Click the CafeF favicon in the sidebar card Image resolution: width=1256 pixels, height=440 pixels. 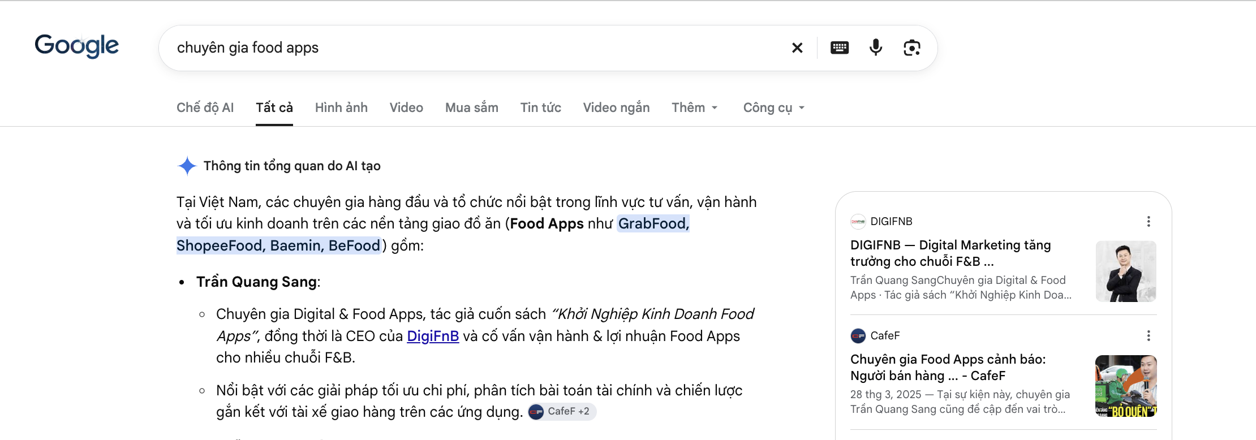point(858,336)
